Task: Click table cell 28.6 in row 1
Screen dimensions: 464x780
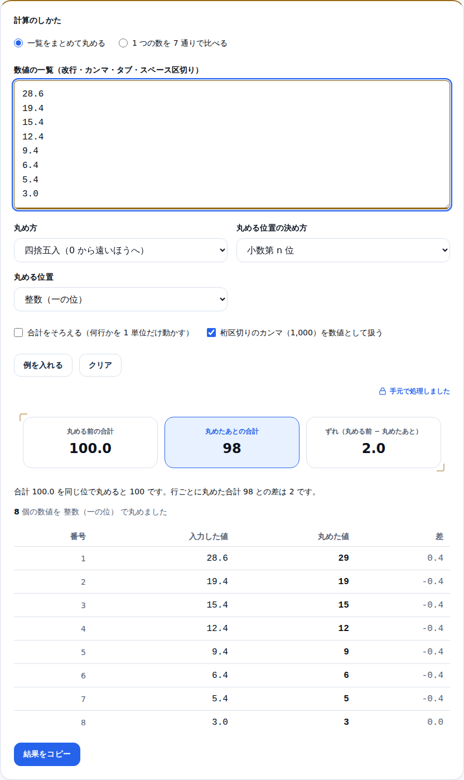Action: coord(217,558)
